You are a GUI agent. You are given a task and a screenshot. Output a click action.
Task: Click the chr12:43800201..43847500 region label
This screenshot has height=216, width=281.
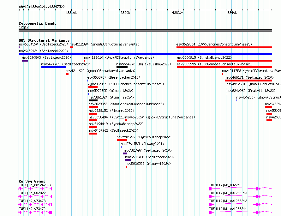[x=42, y=7]
